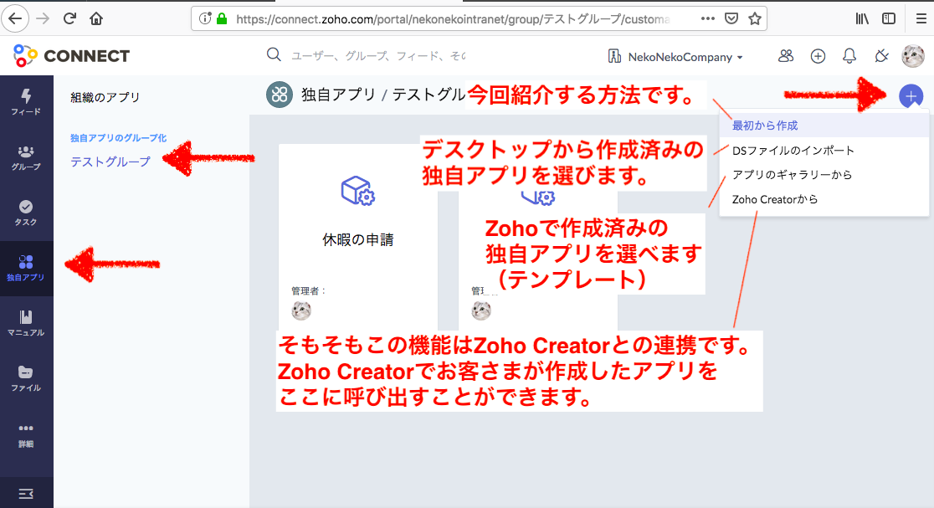Expand 詳細 more options in sidebar
The image size is (934, 508).
tap(26, 435)
